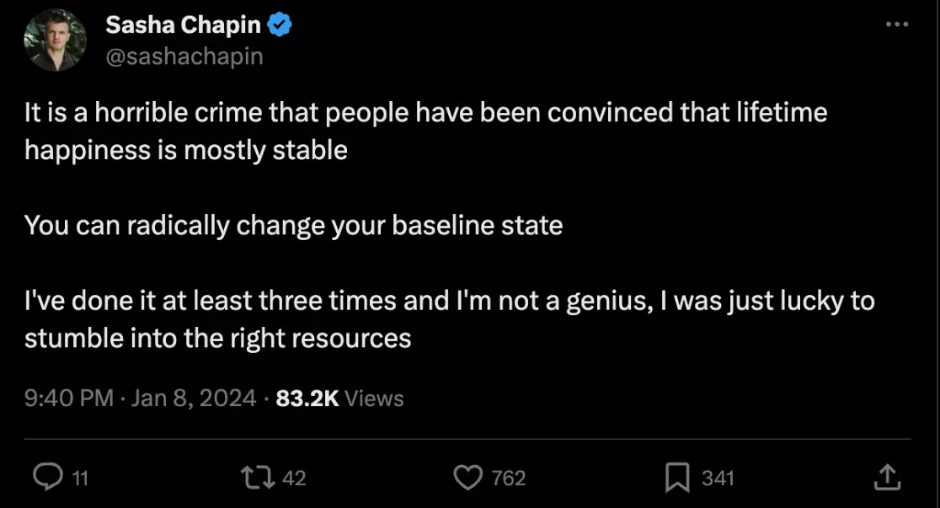The image size is (940, 508).
Task: Click the like count 762
Action: coord(508,479)
